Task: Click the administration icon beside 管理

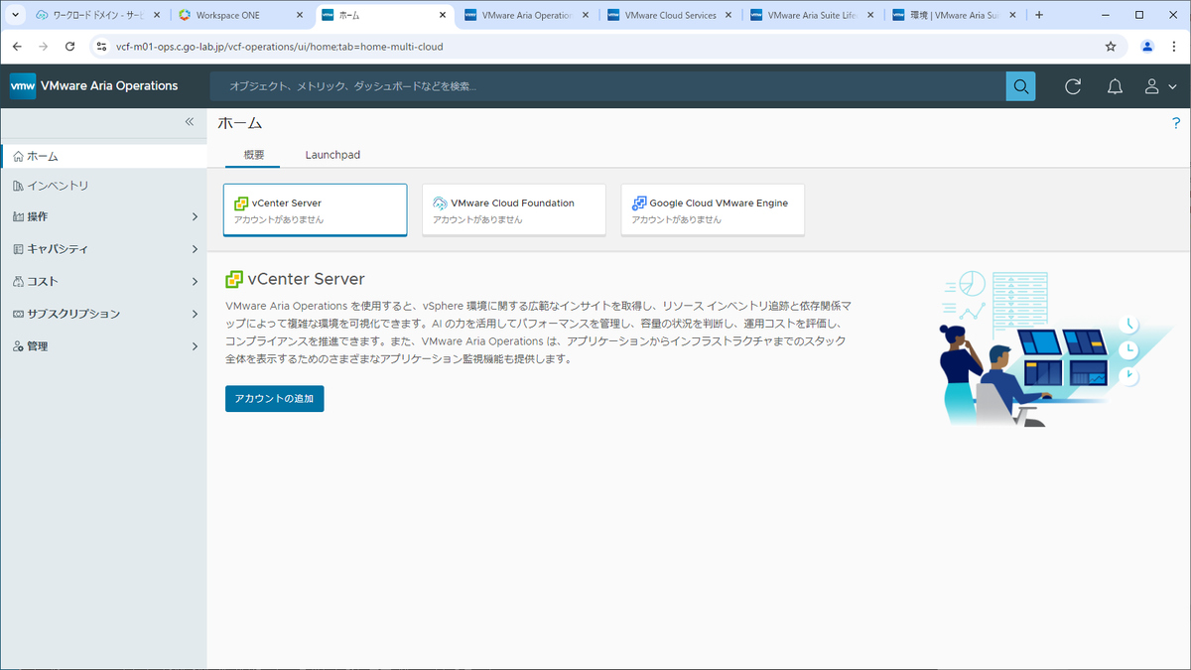Action: (x=18, y=346)
